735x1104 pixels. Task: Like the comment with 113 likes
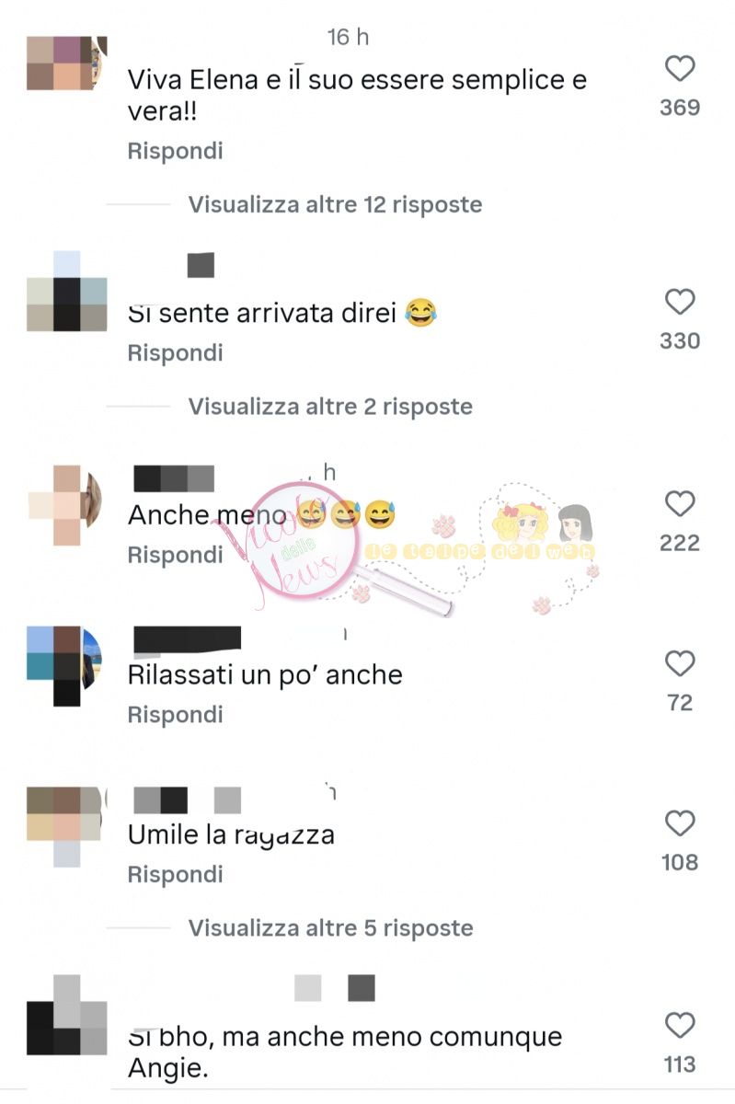pyautogui.click(x=680, y=1026)
